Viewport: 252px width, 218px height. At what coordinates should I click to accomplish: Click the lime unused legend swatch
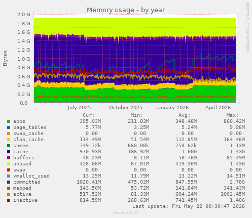tap(9, 164)
